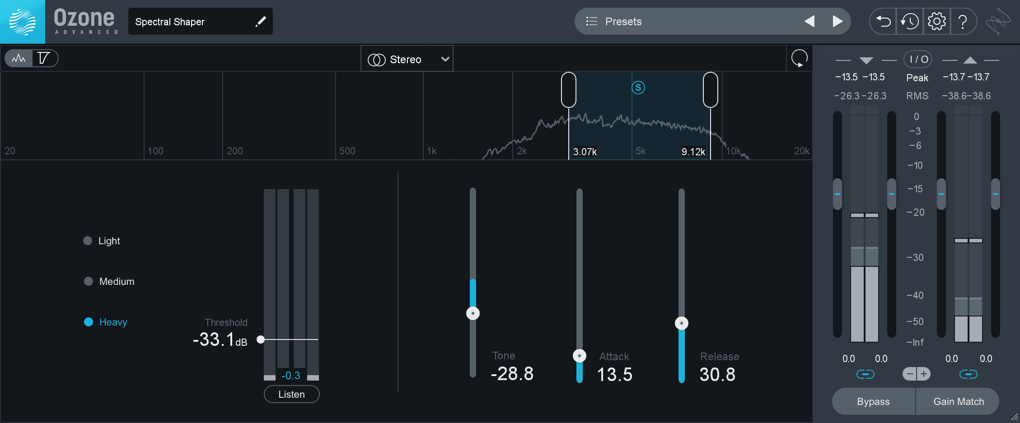1020x423 pixels.
Task: Click the iZotope swirl icon top right
Action: [x=998, y=21]
